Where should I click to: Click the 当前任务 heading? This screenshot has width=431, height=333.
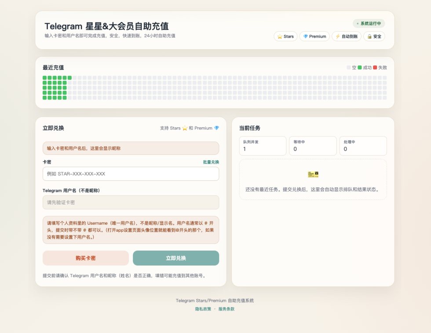tap(250, 128)
